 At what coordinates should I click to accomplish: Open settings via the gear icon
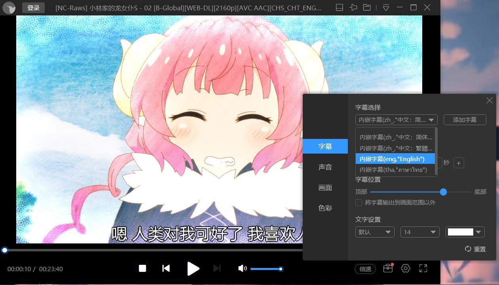click(406, 268)
